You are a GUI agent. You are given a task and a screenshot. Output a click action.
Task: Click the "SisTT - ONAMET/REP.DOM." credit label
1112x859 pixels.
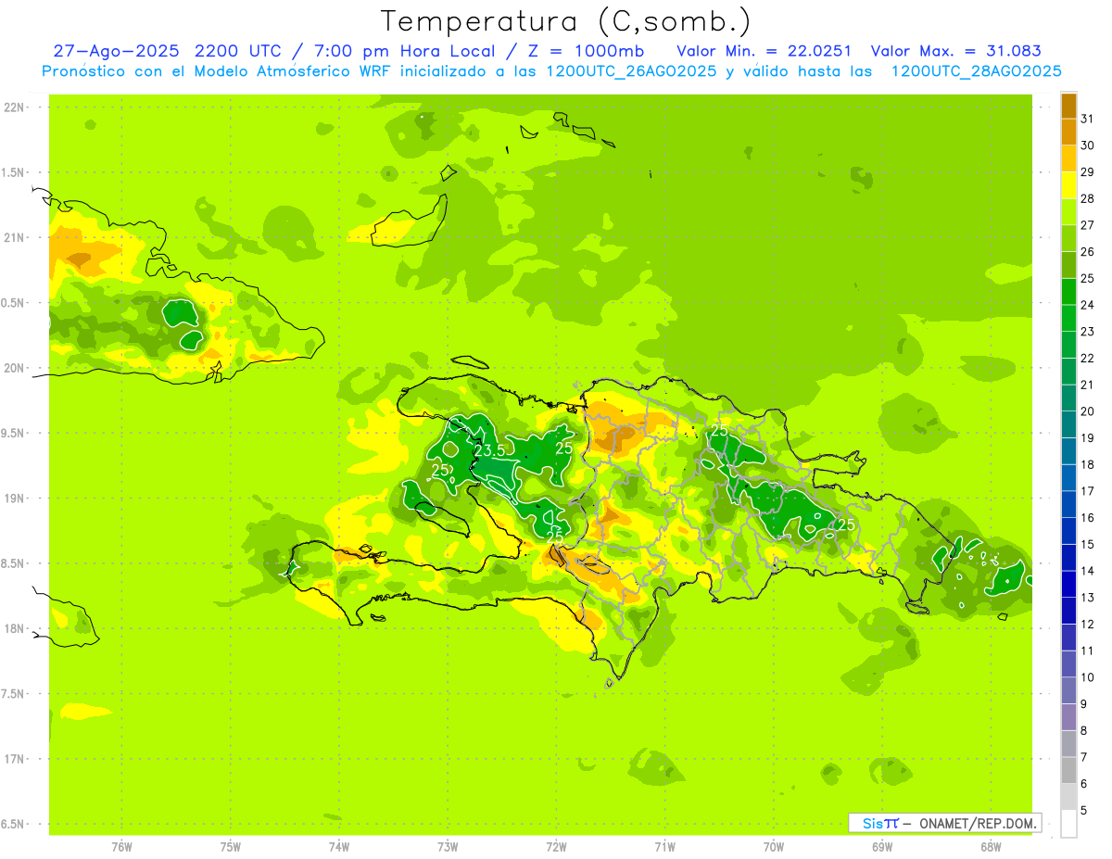point(944,823)
